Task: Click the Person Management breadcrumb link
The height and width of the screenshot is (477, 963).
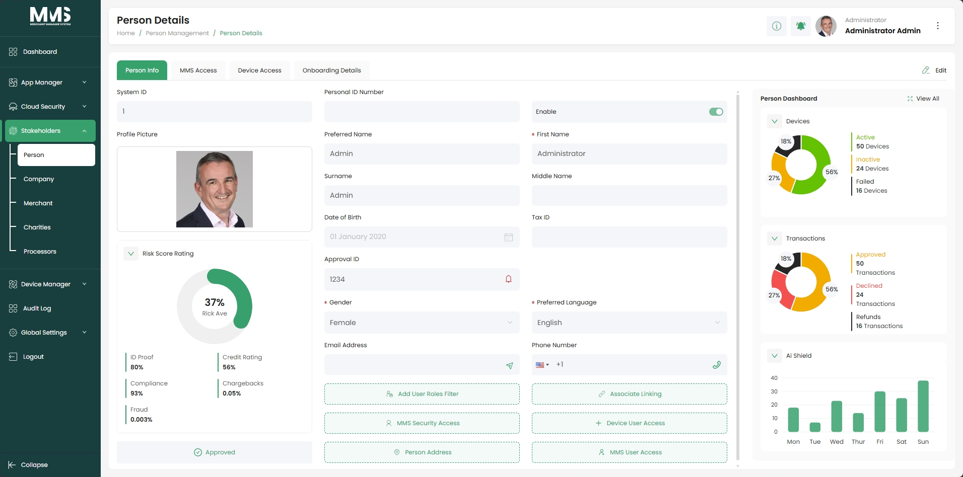Action: [x=177, y=33]
